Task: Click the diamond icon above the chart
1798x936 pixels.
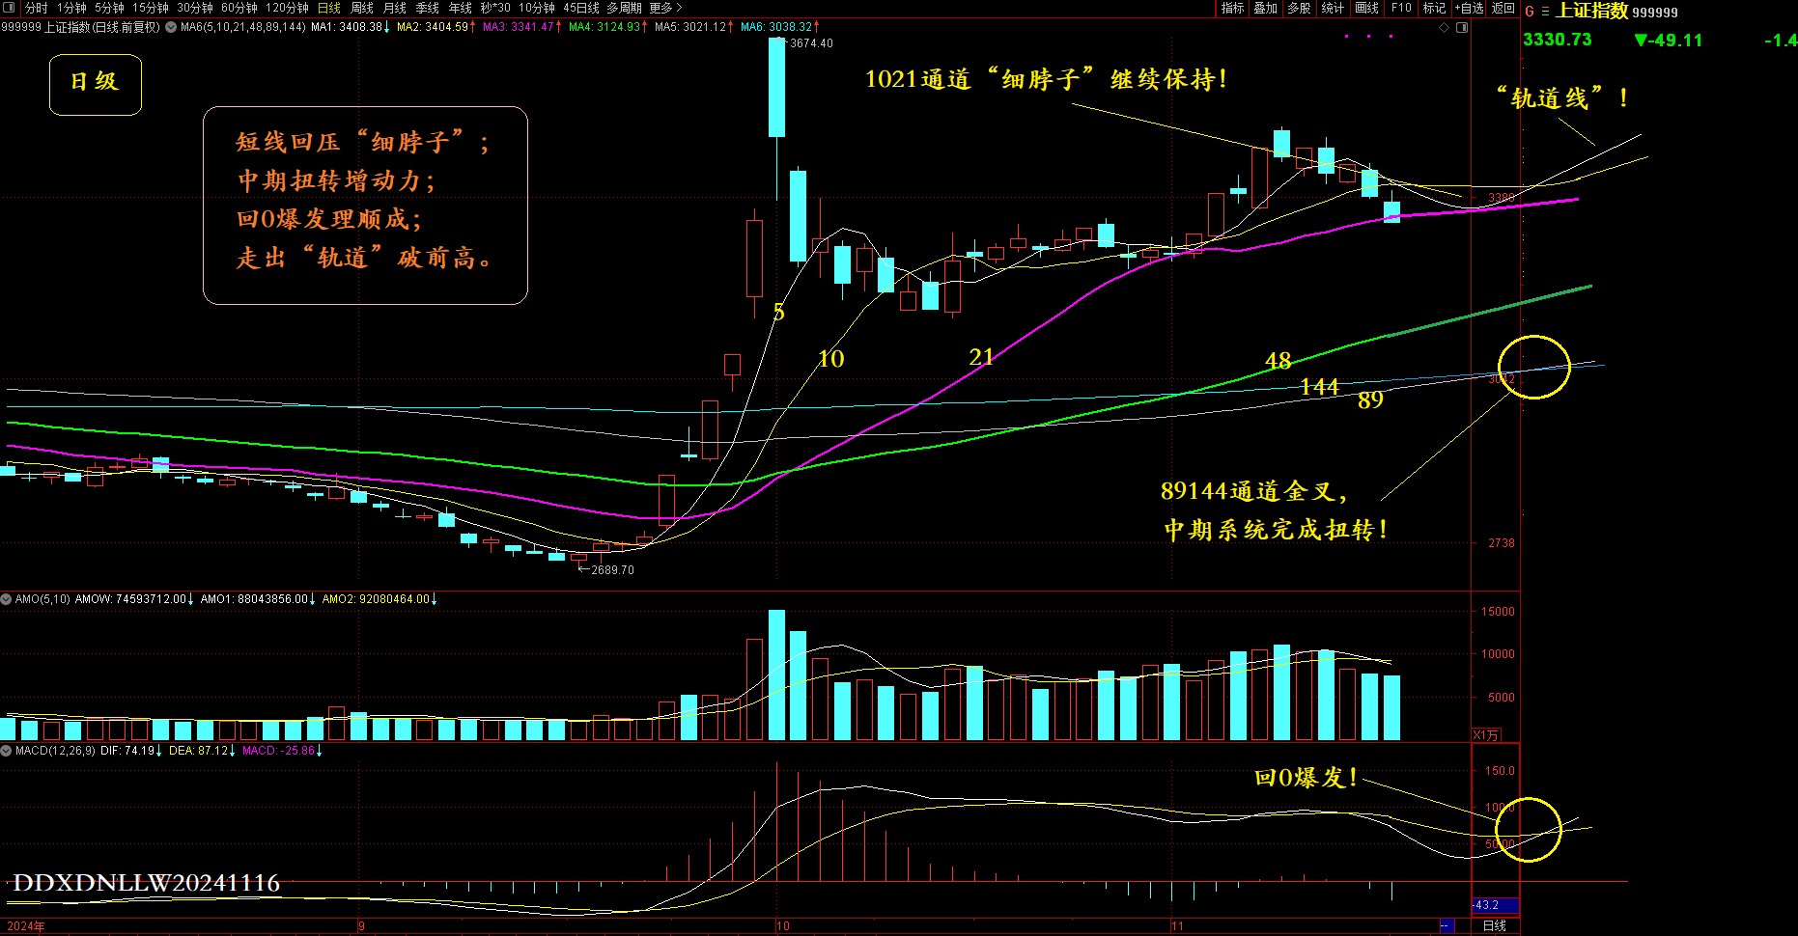Action: pos(1445,27)
